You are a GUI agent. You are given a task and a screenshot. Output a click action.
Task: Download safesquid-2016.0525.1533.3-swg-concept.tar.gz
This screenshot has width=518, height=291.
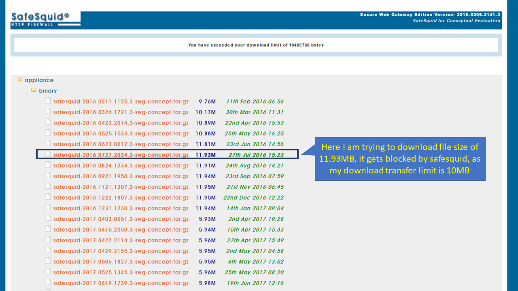tap(121, 134)
